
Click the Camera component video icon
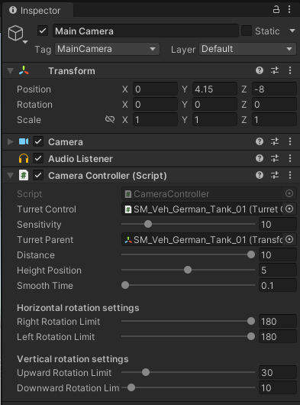pos(24,141)
